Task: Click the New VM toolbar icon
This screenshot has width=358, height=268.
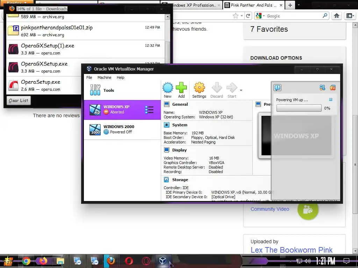Action: 167,90
